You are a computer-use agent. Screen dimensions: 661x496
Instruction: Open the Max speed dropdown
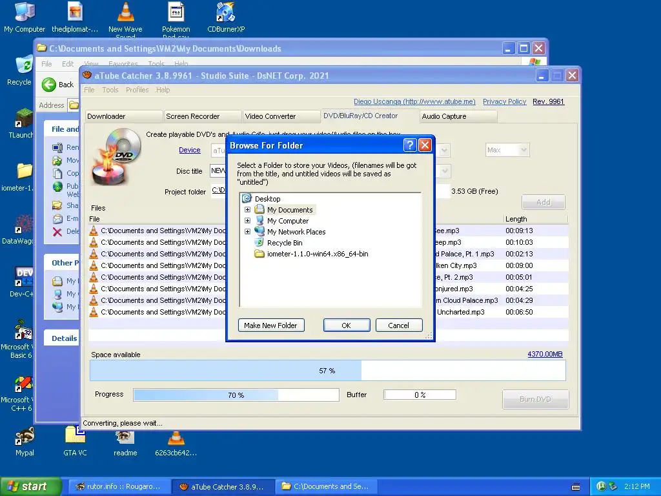[524, 150]
